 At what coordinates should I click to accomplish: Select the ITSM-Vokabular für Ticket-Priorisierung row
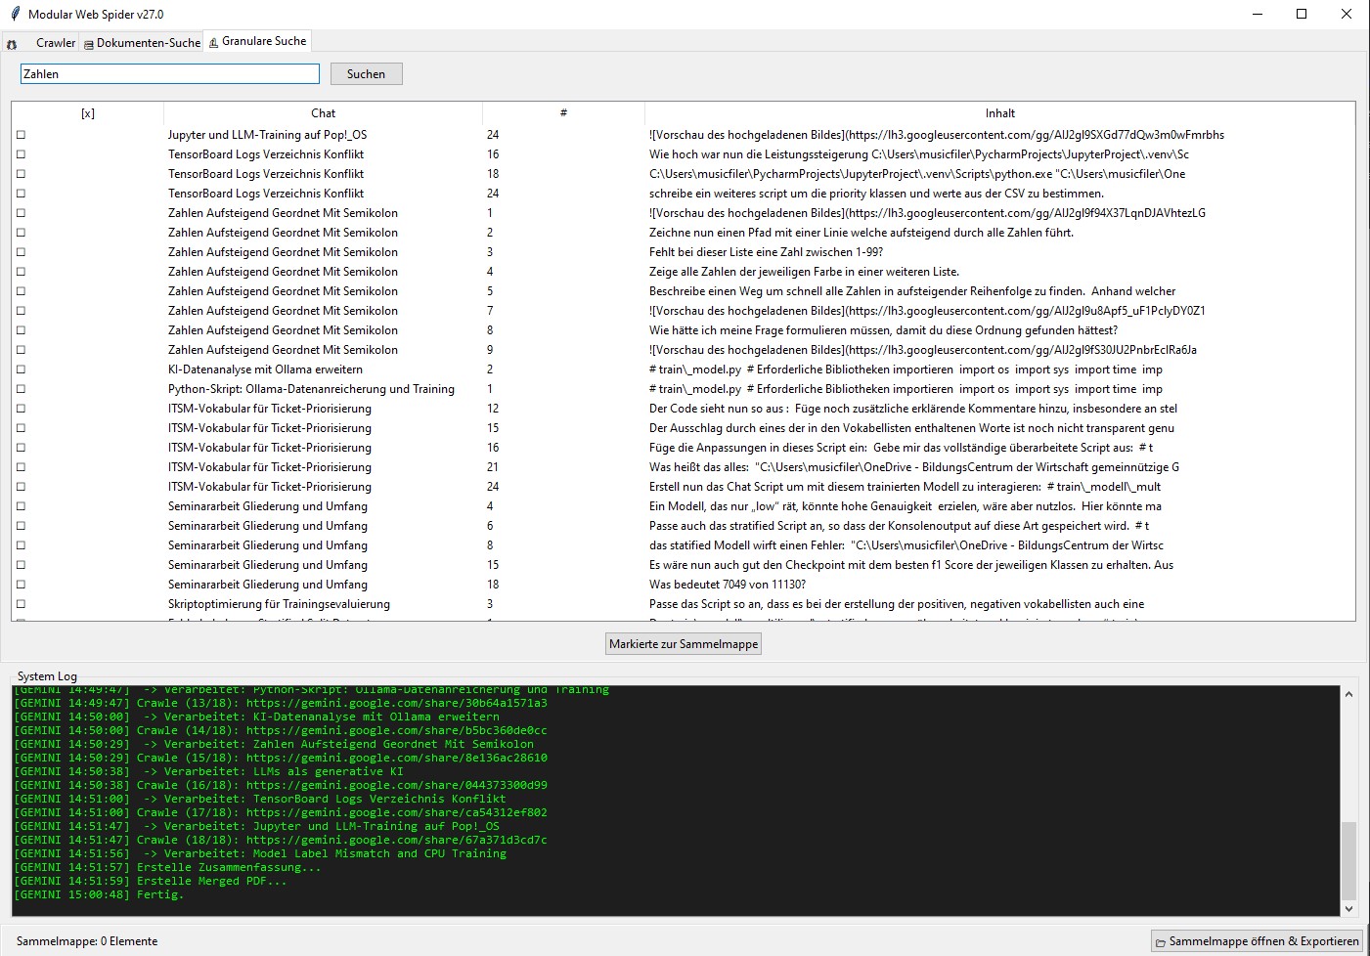(x=271, y=409)
